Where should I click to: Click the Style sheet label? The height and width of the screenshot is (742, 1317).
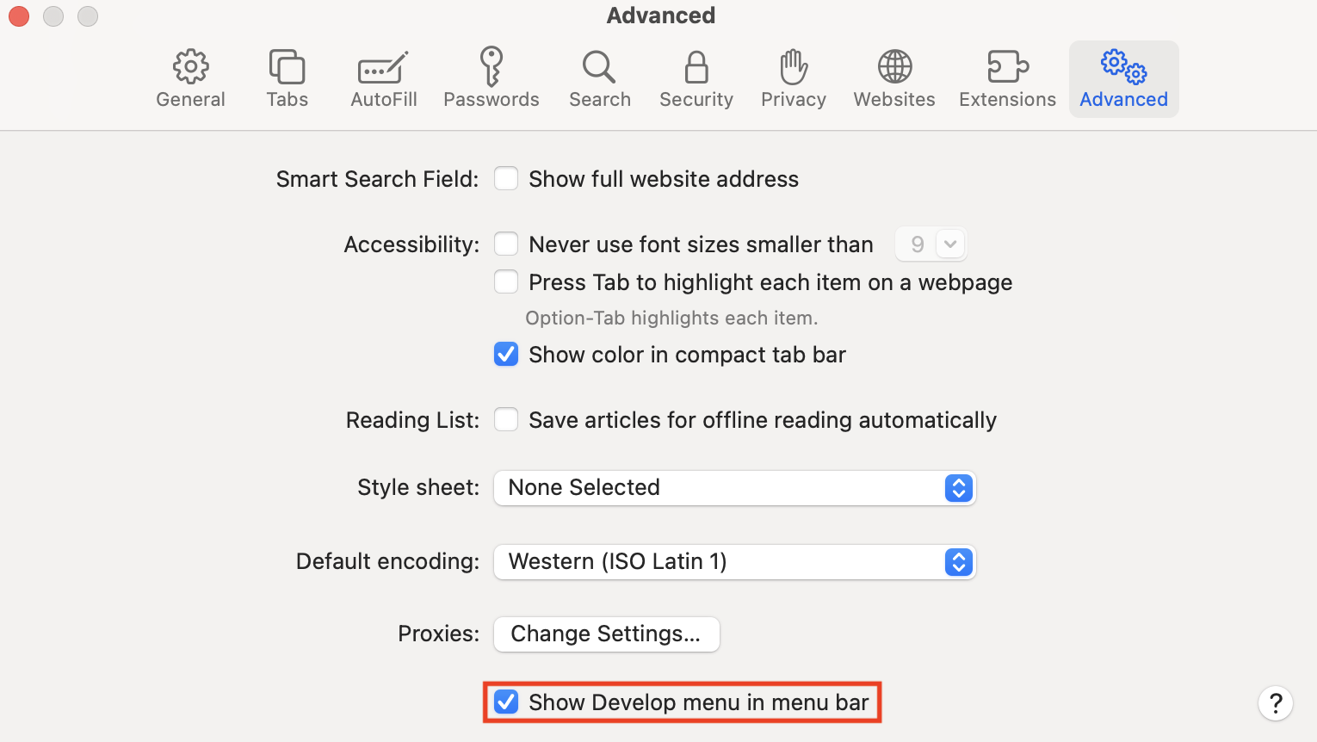pyautogui.click(x=418, y=487)
